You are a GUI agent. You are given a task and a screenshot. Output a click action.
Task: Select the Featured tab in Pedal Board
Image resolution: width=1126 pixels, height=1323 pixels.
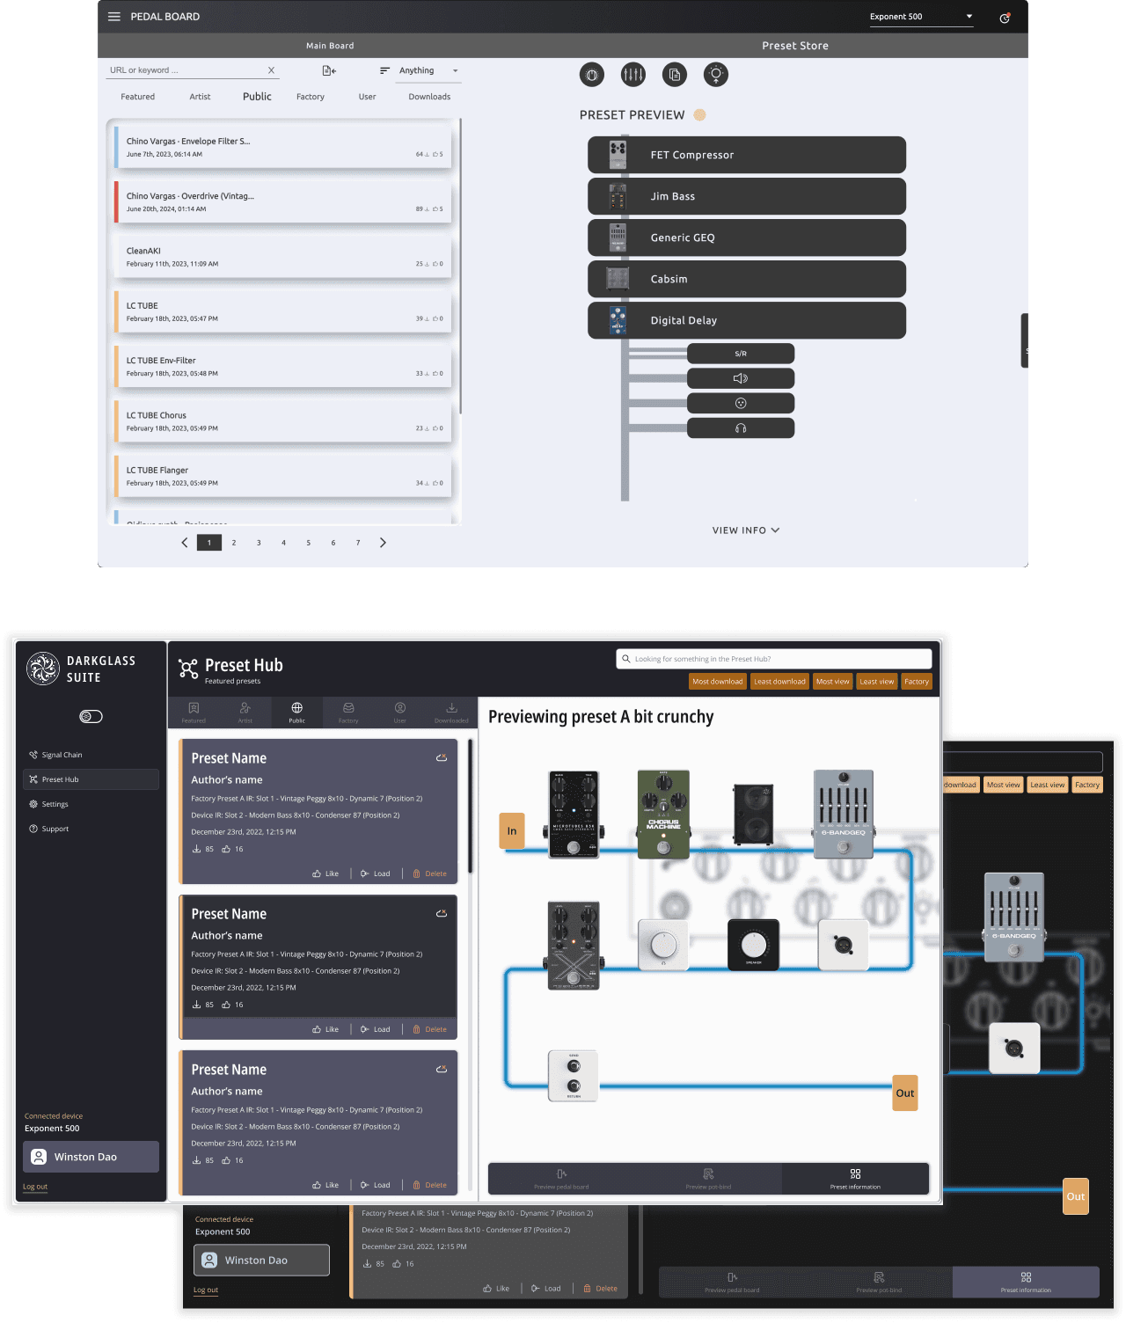138,97
